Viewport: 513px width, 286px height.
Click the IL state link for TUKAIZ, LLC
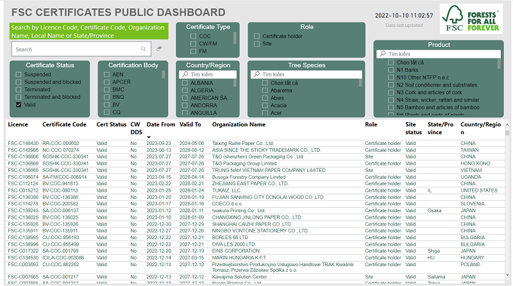(430, 190)
